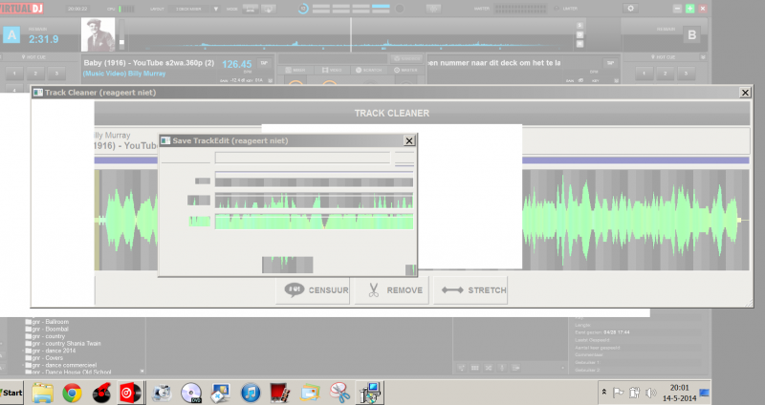Open folder 'gnr - country Shania Twain'
This screenshot has width=765, height=405.
click(63, 344)
